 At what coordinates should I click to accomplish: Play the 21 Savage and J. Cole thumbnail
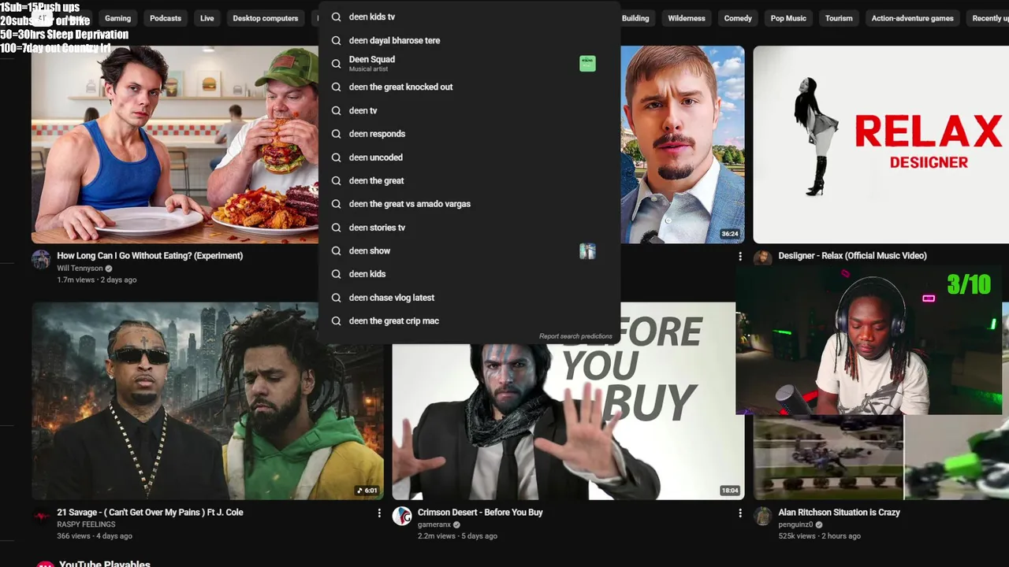point(207,401)
